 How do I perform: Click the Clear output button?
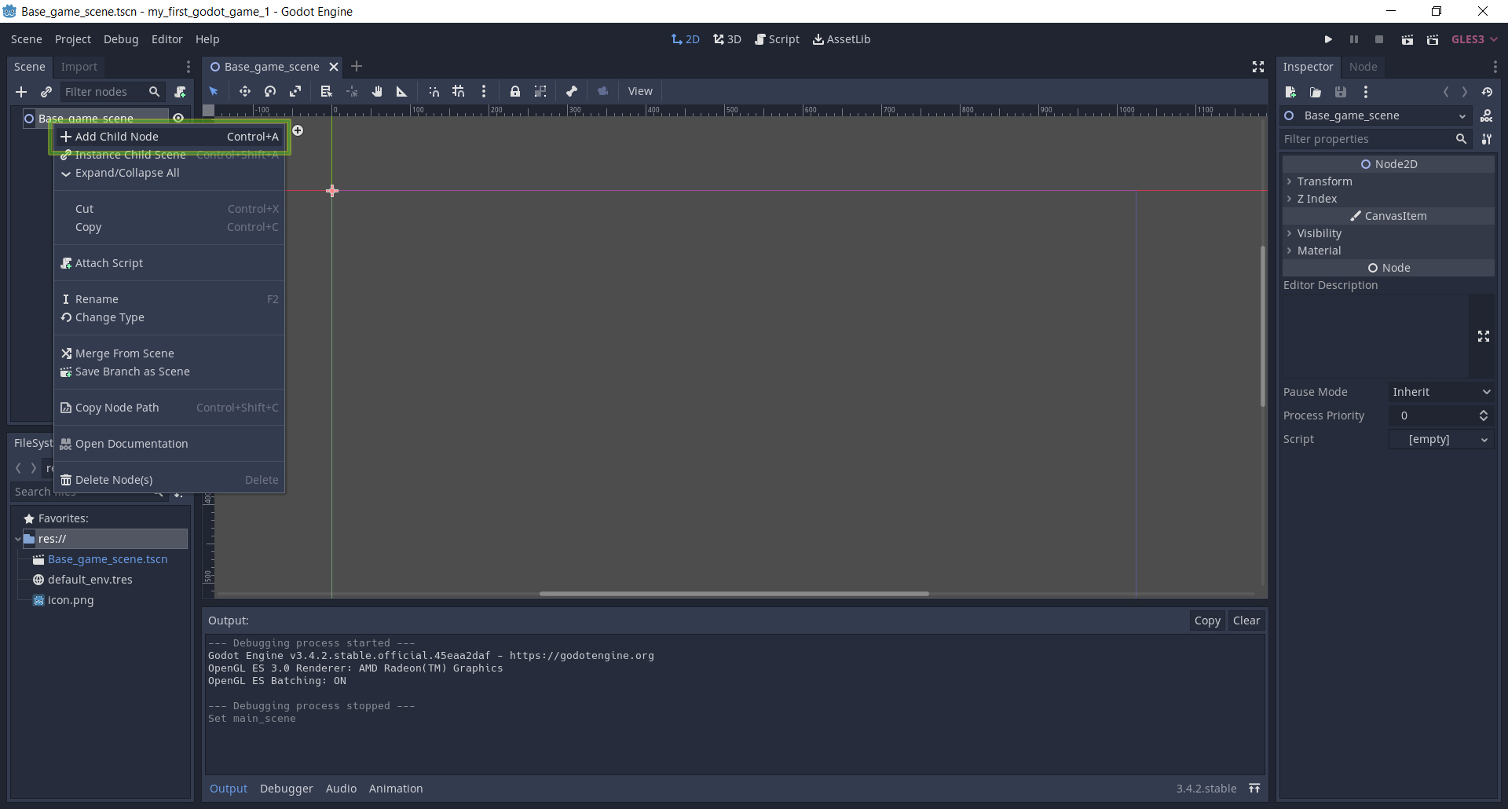1246,620
